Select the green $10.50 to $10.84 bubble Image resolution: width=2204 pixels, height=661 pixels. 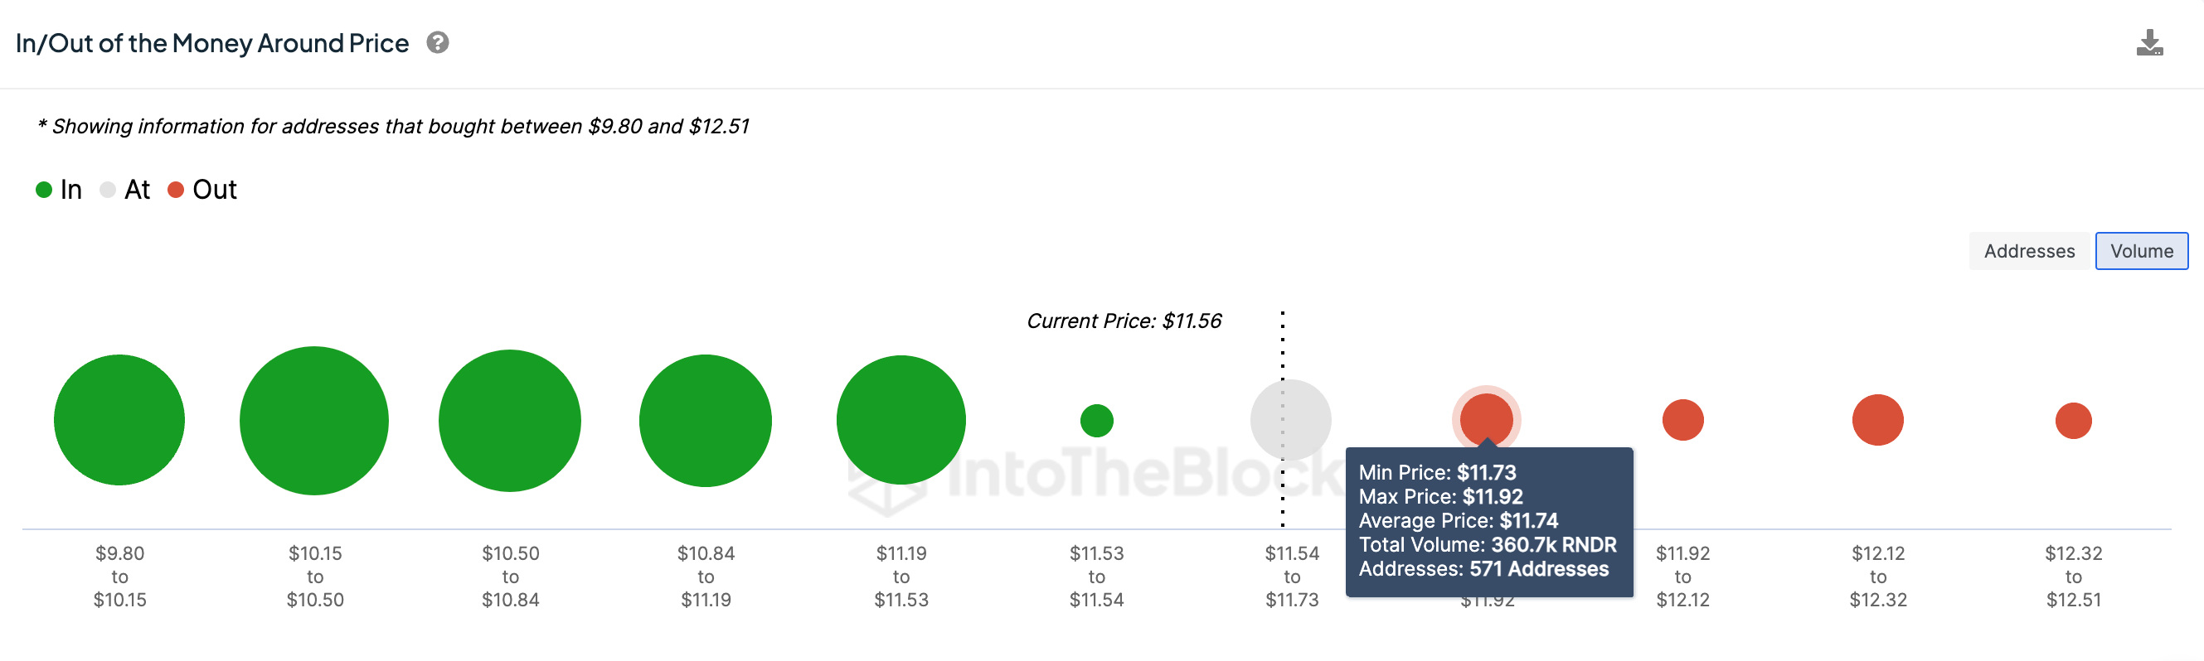pos(510,420)
